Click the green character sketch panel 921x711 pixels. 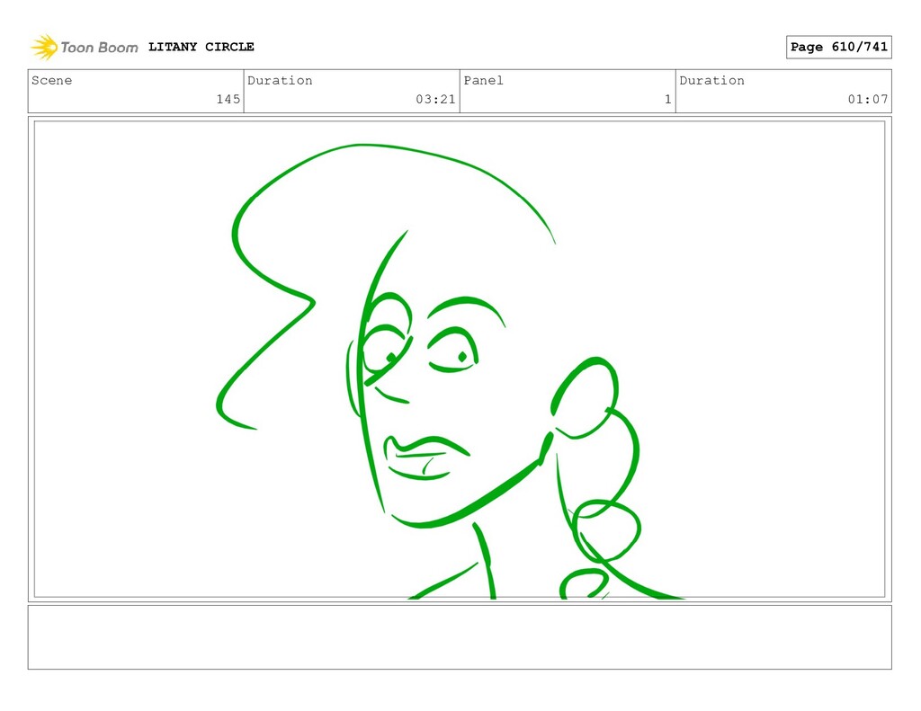(460, 360)
